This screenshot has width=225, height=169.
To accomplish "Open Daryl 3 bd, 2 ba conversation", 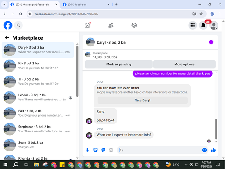I will [x=38, y=50].
